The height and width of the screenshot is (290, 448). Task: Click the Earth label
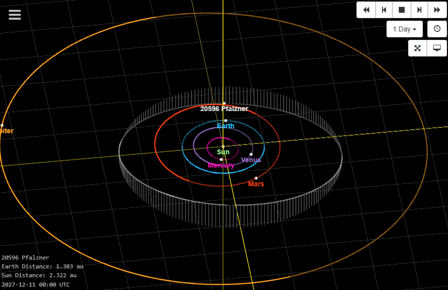click(225, 126)
